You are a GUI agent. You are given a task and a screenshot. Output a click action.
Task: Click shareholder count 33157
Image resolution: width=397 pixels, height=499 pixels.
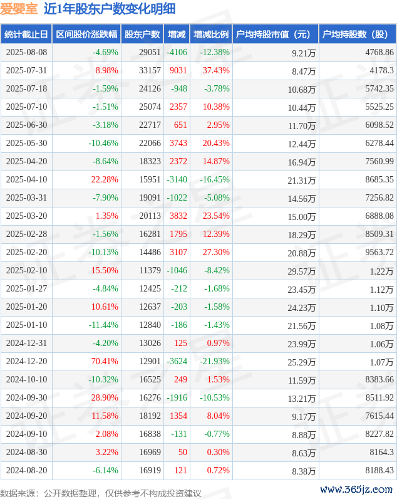[150, 70]
